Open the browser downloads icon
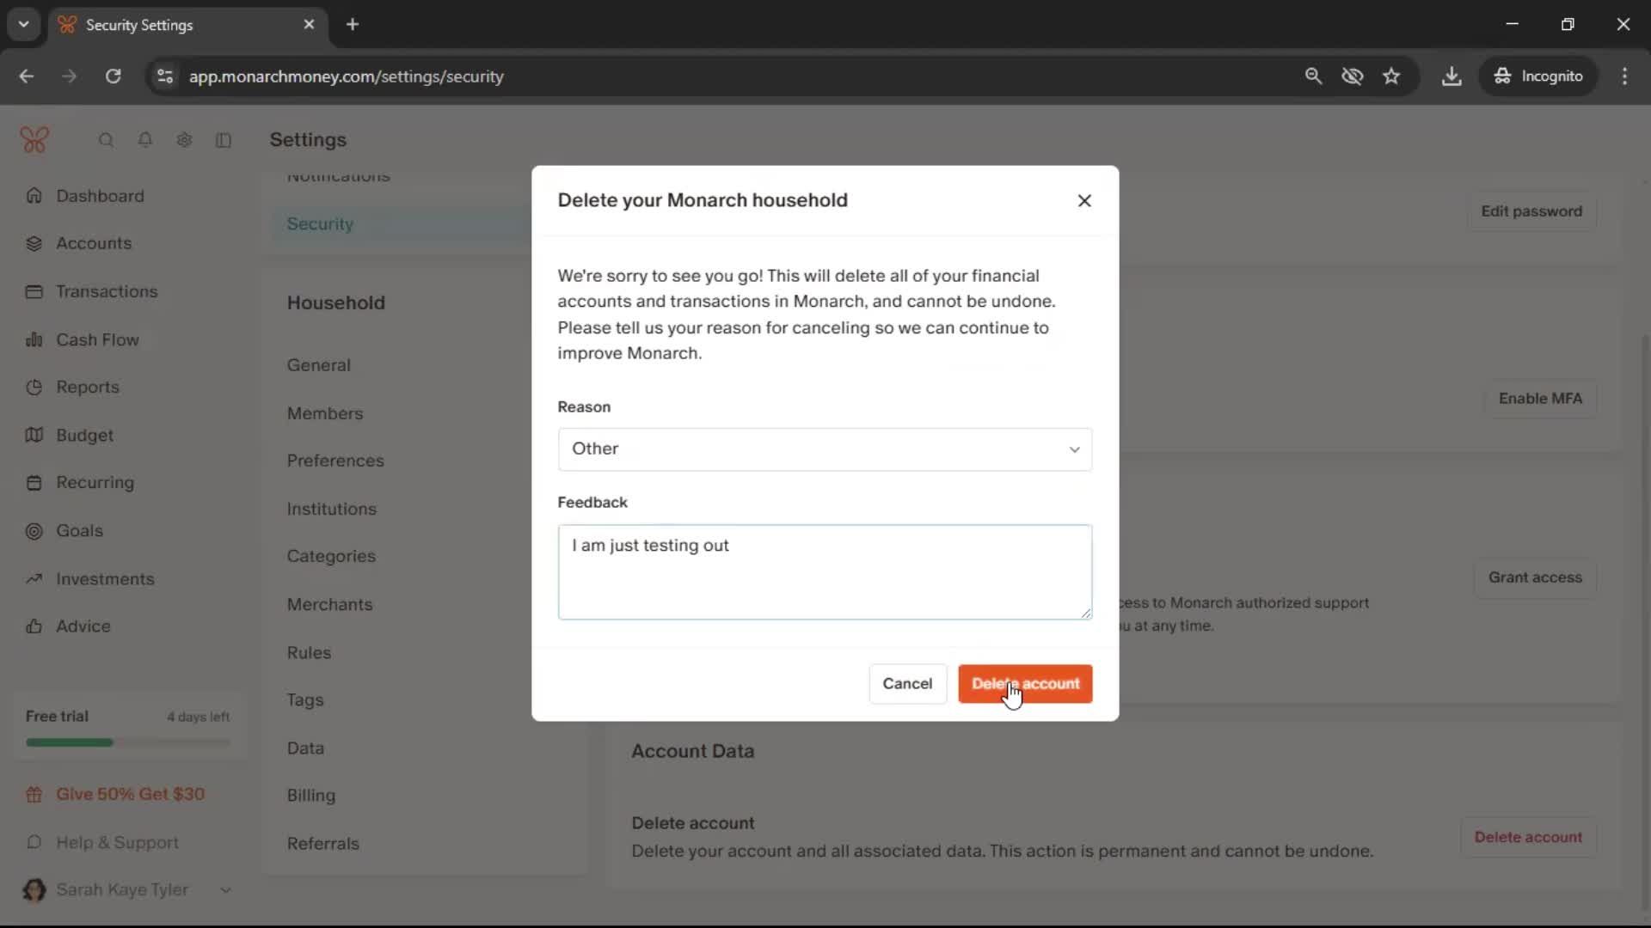The width and height of the screenshot is (1651, 928). tap(1452, 76)
